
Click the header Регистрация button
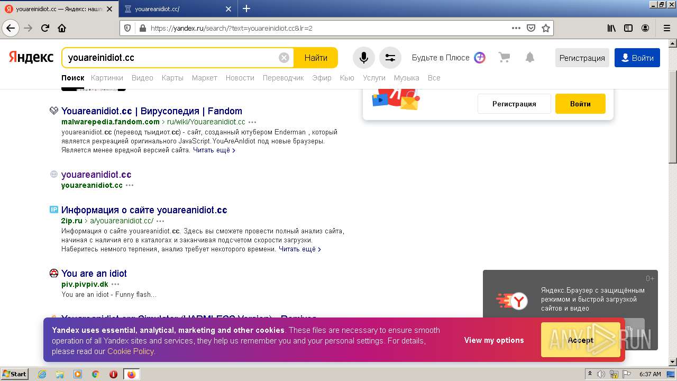(x=582, y=58)
